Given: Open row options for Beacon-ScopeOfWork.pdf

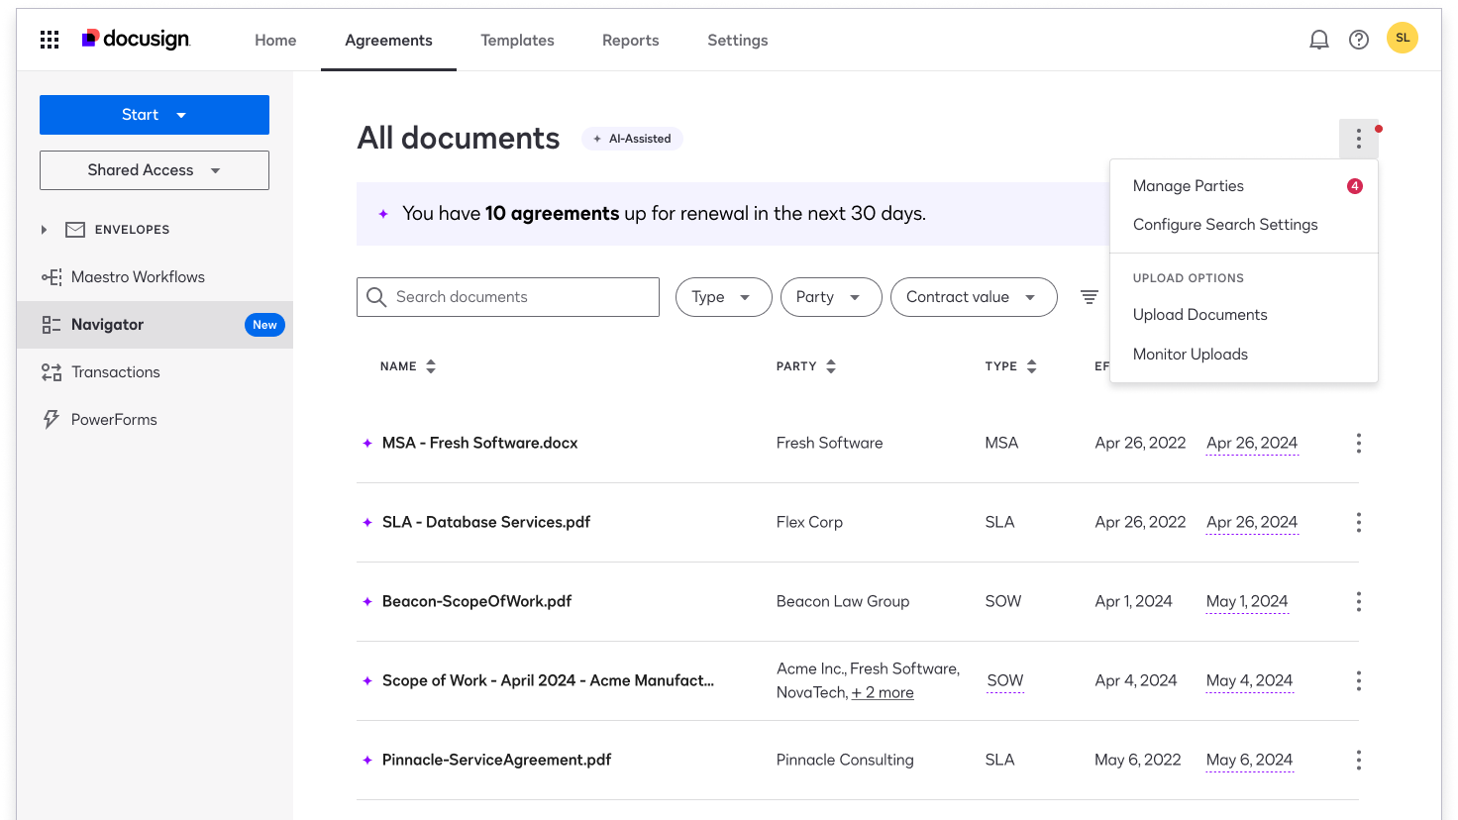Looking at the screenshot, I should click(x=1358, y=601).
